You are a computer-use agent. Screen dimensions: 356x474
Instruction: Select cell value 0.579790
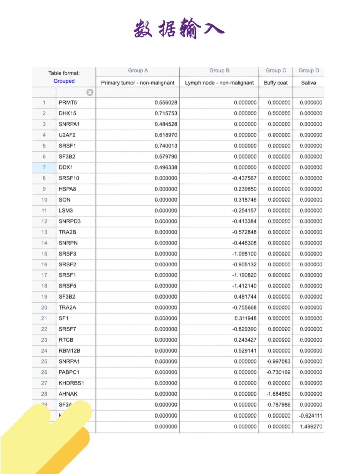click(166, 157)
